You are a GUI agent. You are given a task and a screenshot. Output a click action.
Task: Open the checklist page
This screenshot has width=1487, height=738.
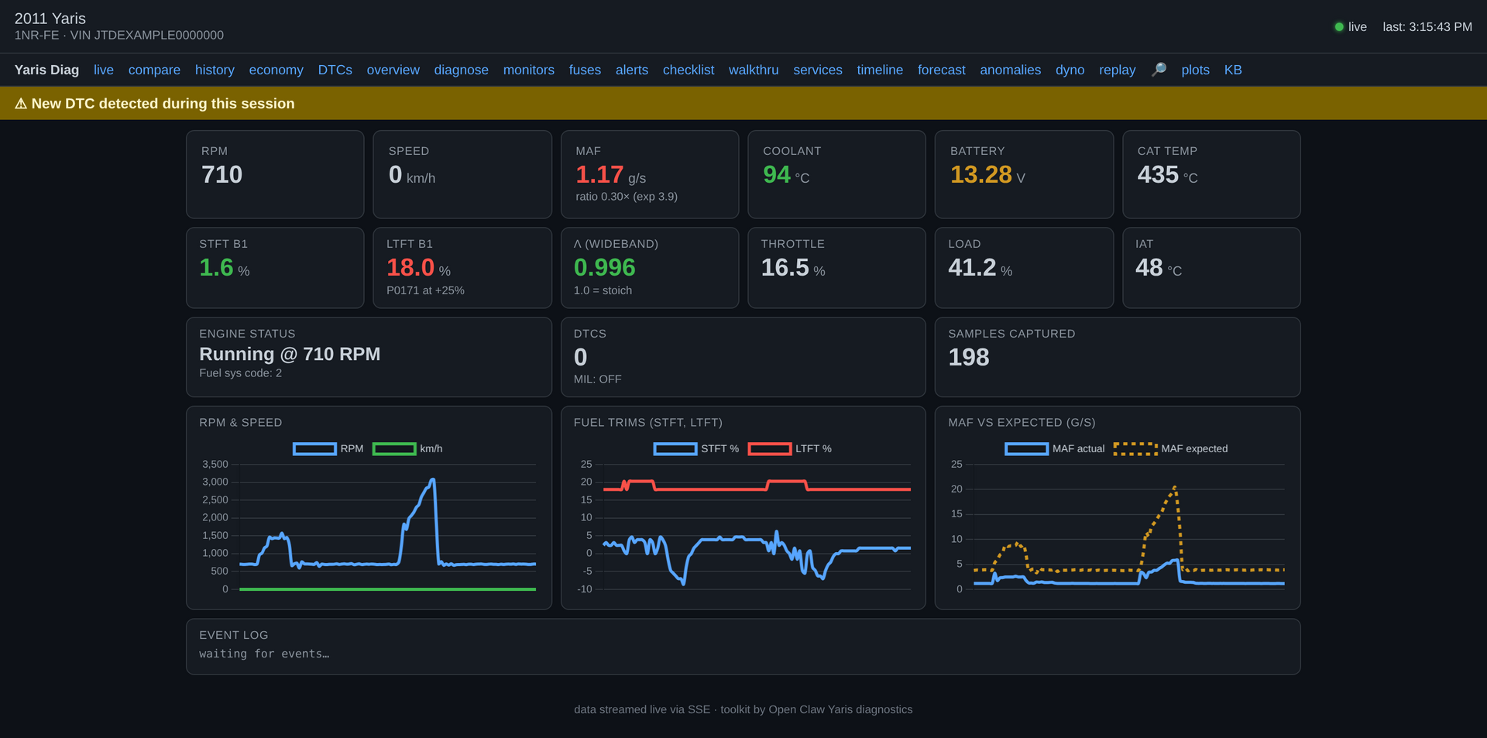(x=689, y=70)
